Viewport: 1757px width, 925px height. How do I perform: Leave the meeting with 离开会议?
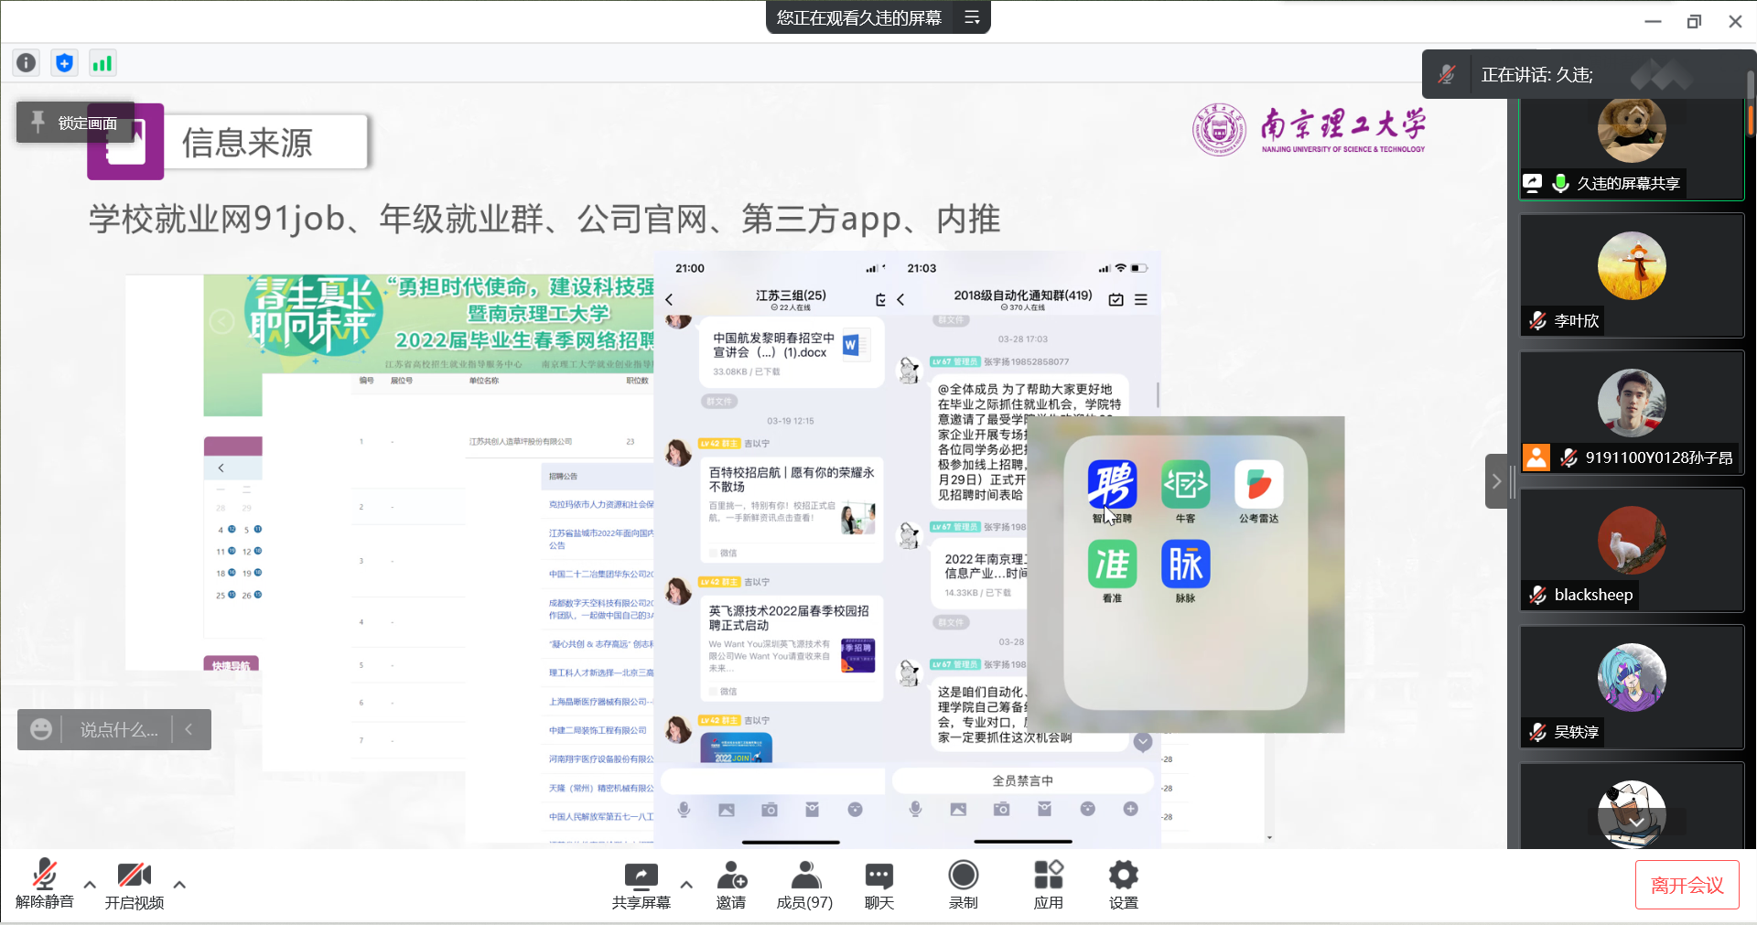(1687, 885)
